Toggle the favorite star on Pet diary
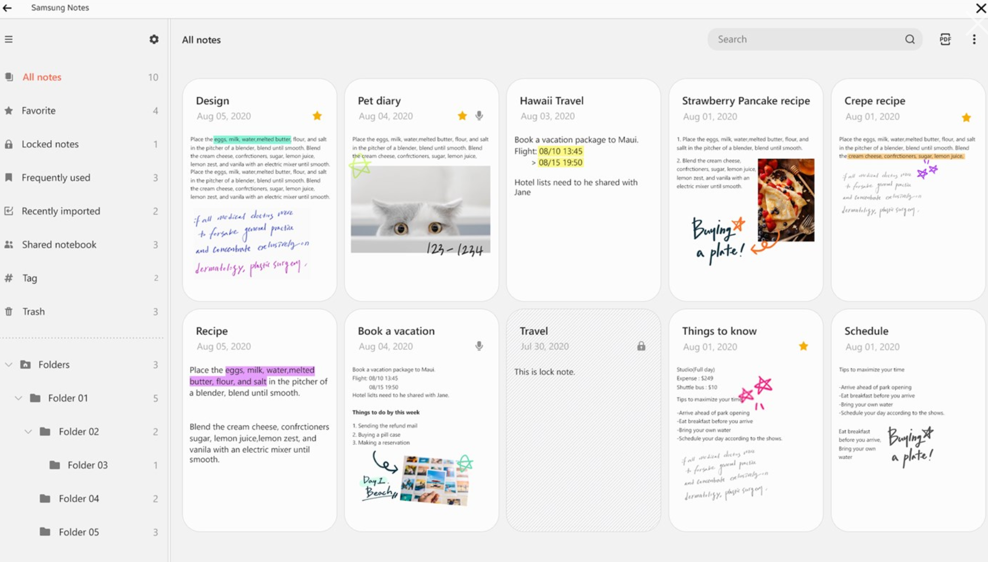 [x=462, y=115]
